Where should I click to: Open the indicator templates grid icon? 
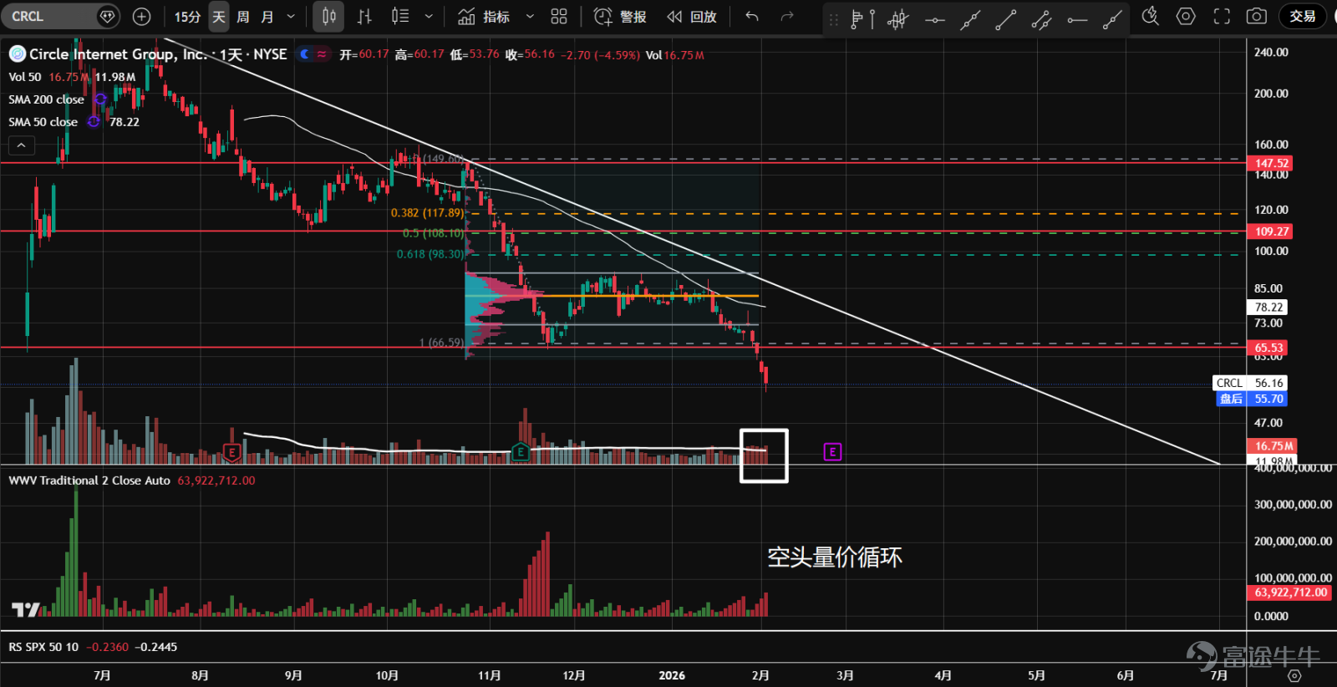pyautogui.click(x=559, y=17)
